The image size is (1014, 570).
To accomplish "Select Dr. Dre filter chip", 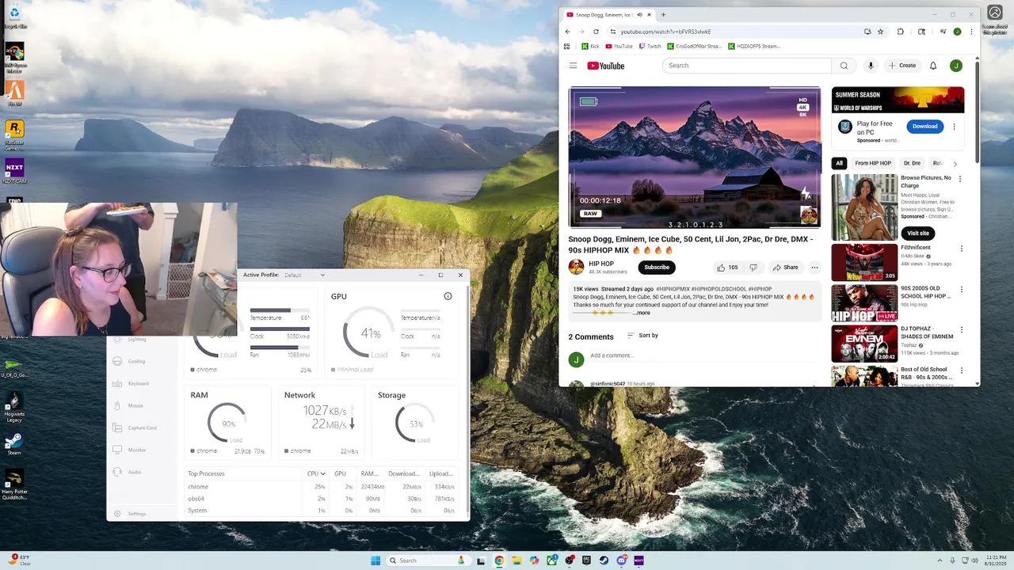I will pos(913,163).
